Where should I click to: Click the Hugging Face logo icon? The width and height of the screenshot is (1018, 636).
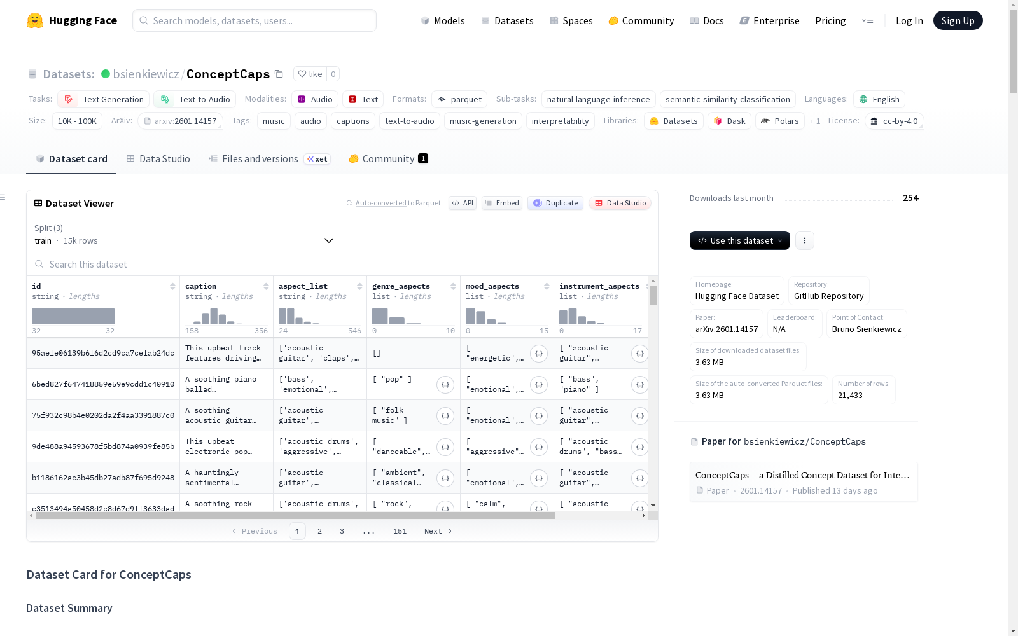pos(35,20)
